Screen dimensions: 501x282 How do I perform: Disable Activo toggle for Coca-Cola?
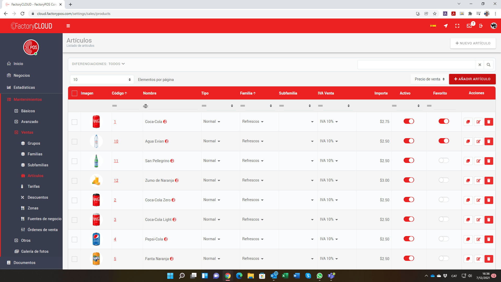409,121
